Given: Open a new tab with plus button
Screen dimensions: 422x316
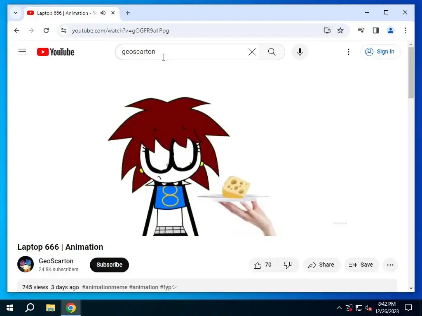Looking at the screenshot, I should pyautogui.click(x=128, y=13).
